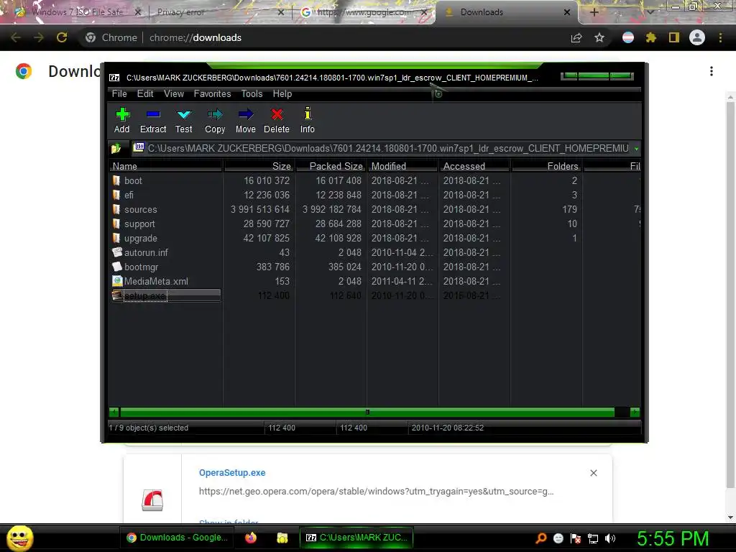
Task: Open the Tools menu
Action: tap(252, 93)
